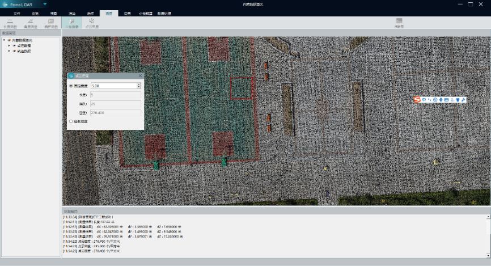Open Sogou toolbar wrench settings
Viewport: 491px width, 266px height.
[463, 100]
